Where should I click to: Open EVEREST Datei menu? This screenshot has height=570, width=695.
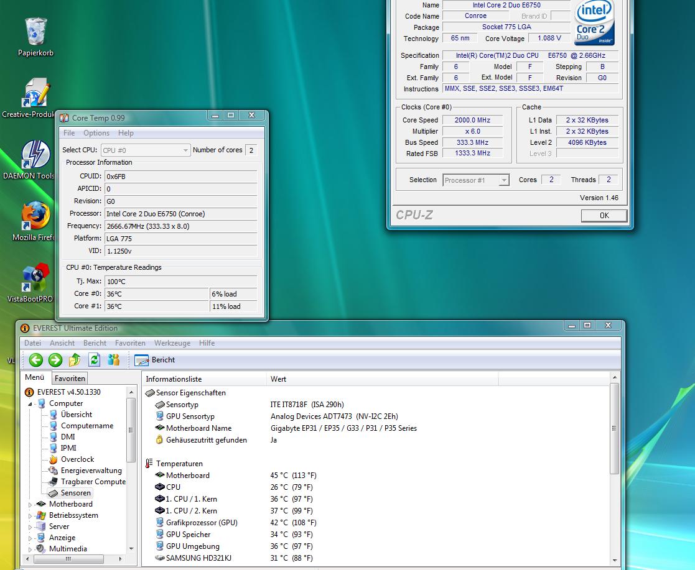(33, 342)
